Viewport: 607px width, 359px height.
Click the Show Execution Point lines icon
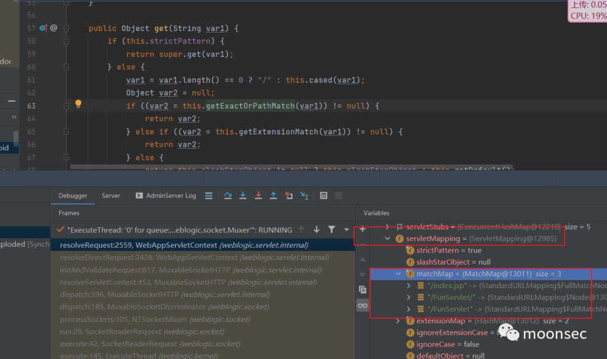[x=209, y=196]
